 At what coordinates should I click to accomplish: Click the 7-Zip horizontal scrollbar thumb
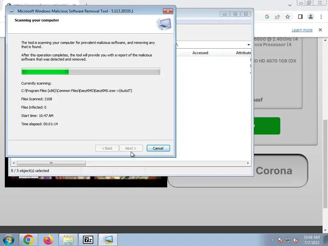click(51, 163)
